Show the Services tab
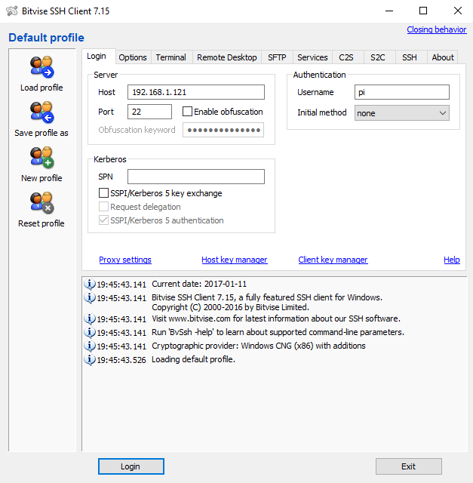Viewport: 473px width, 483px height. tap(312, 57)
